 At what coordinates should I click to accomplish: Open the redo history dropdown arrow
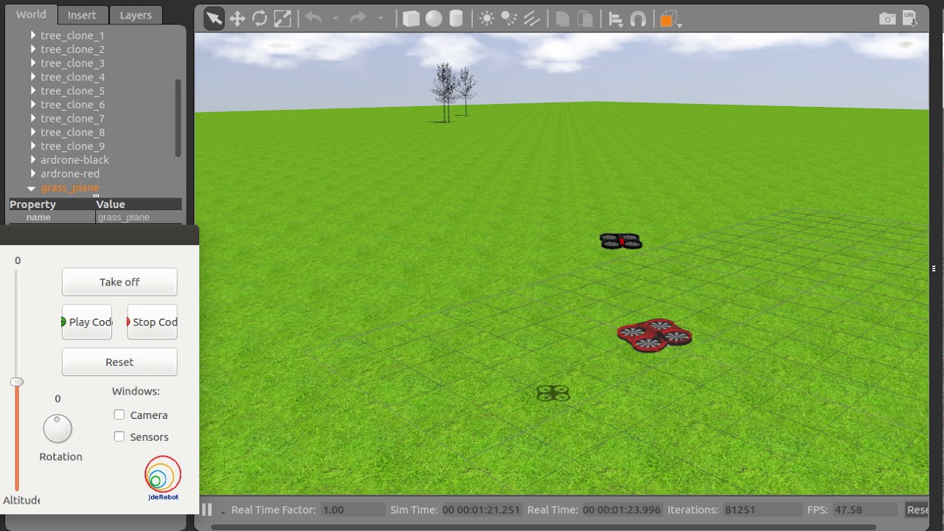click(x=381, y=19)
